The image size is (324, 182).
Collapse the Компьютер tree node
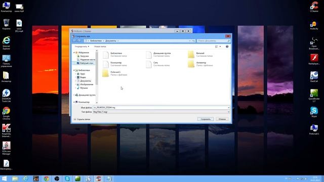pos(74,102)
